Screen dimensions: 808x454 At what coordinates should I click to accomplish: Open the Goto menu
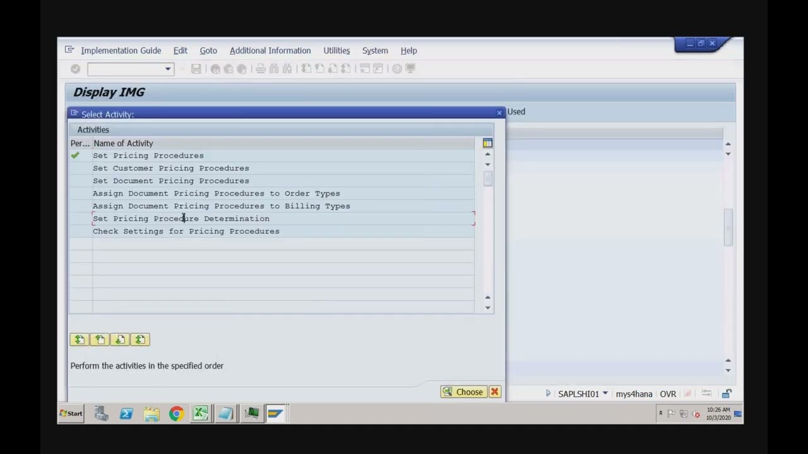208,50
